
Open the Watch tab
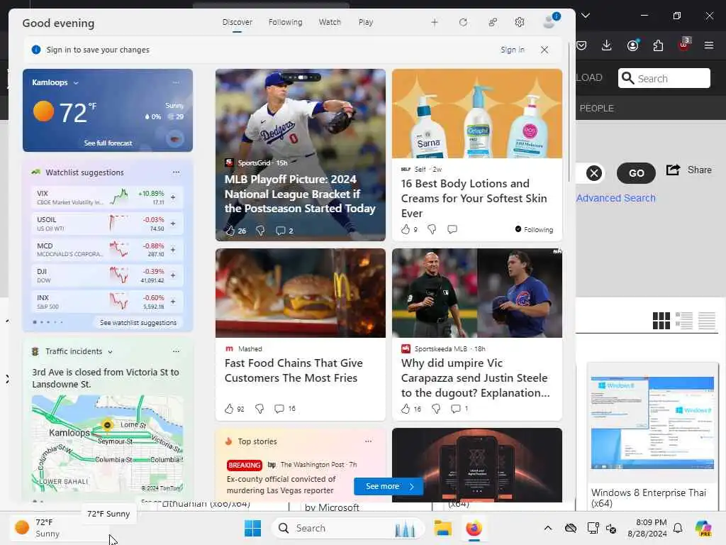pos(330,22)
